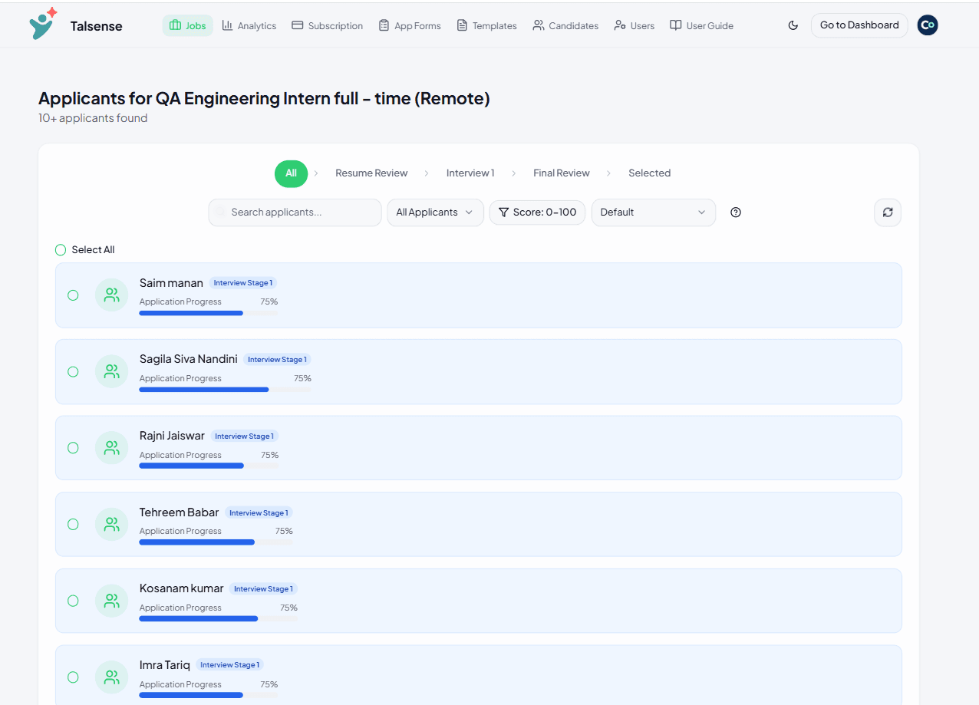The image size is (979, 705).
Task: Click the search magnifier icon
Action: [221, 212]
